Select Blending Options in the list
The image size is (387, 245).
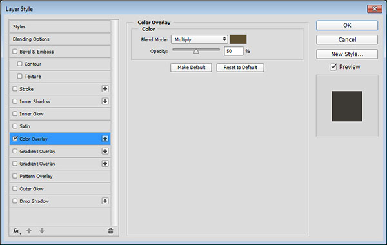(x=60, y=39)
